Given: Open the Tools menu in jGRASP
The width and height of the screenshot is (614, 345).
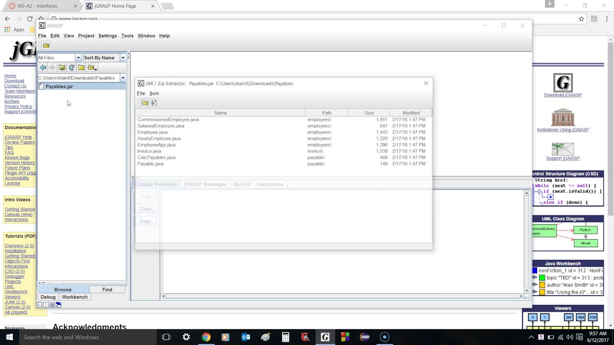Looking at the screenshot, I should pos(127,36).
